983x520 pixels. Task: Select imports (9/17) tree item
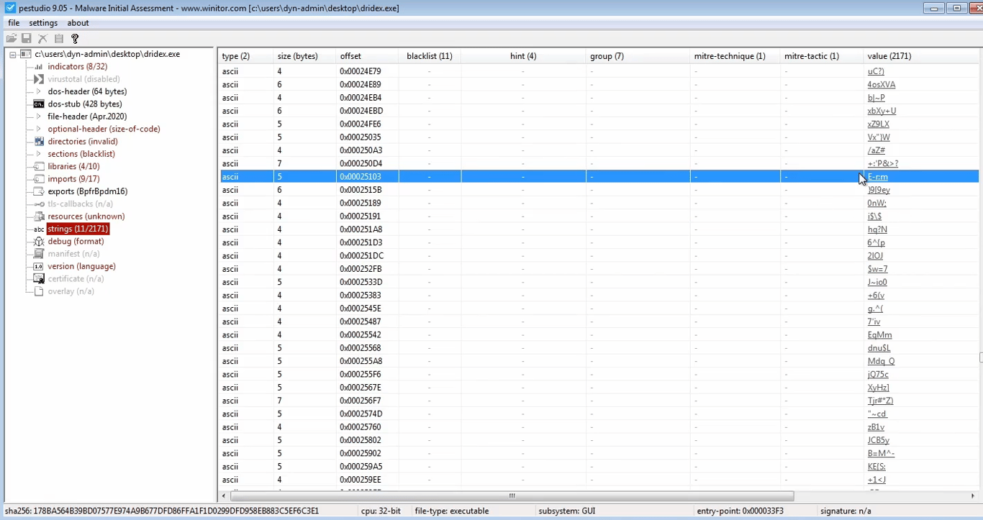(x=73, y=179)
